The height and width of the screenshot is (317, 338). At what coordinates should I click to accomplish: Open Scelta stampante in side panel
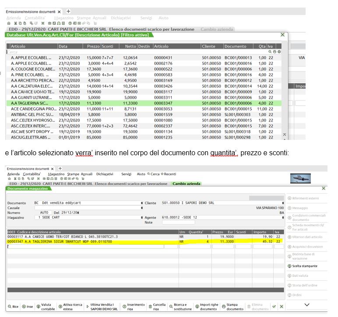(x=305, y=266)
